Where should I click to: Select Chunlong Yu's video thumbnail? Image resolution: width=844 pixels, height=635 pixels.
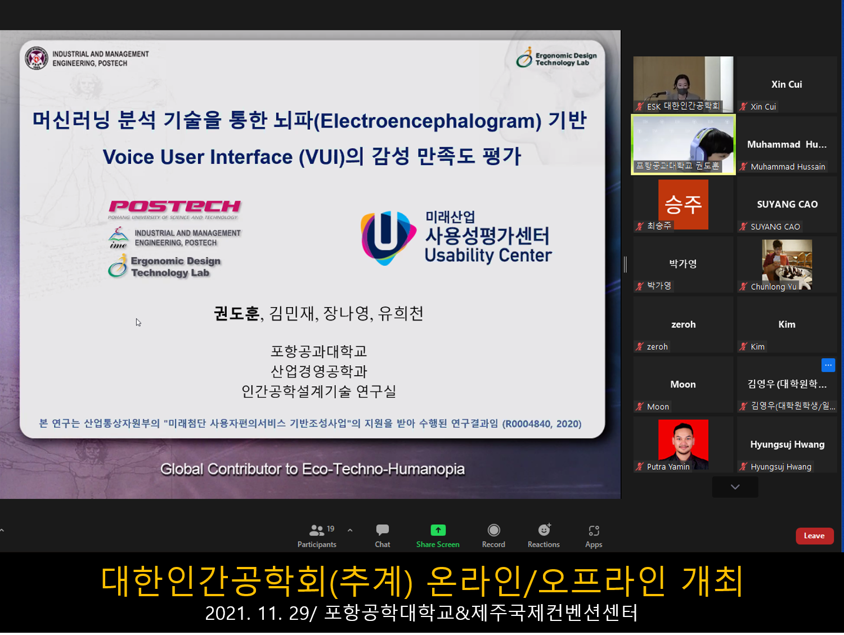point(787,264)
